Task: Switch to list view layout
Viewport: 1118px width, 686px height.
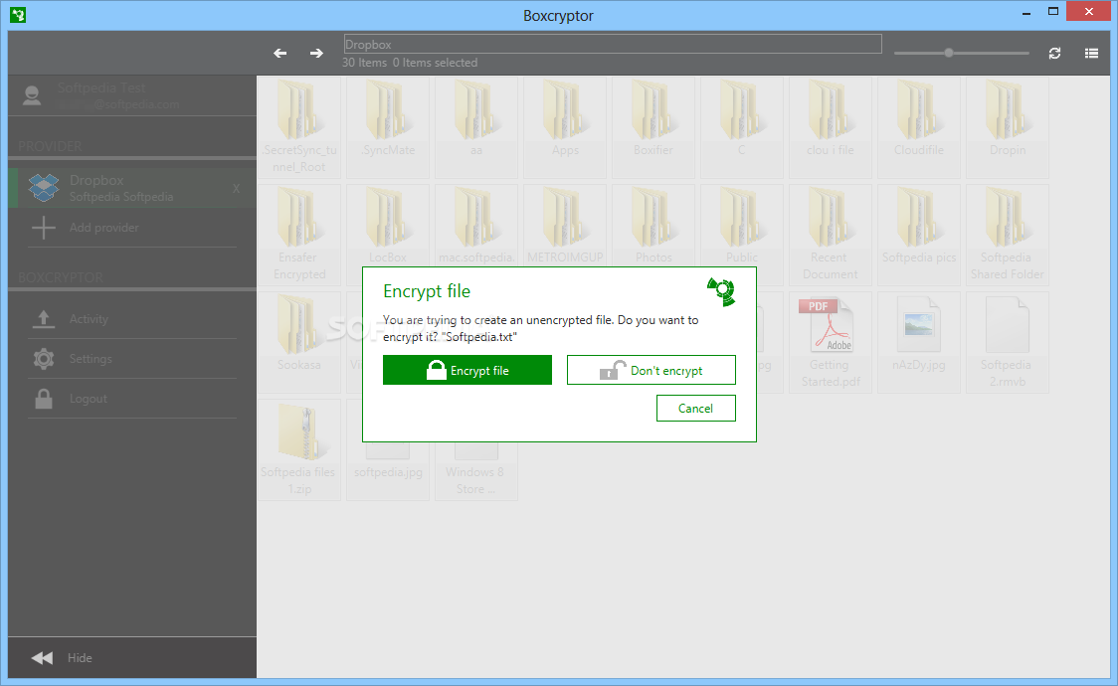Action: click(x=1091, y=53)
